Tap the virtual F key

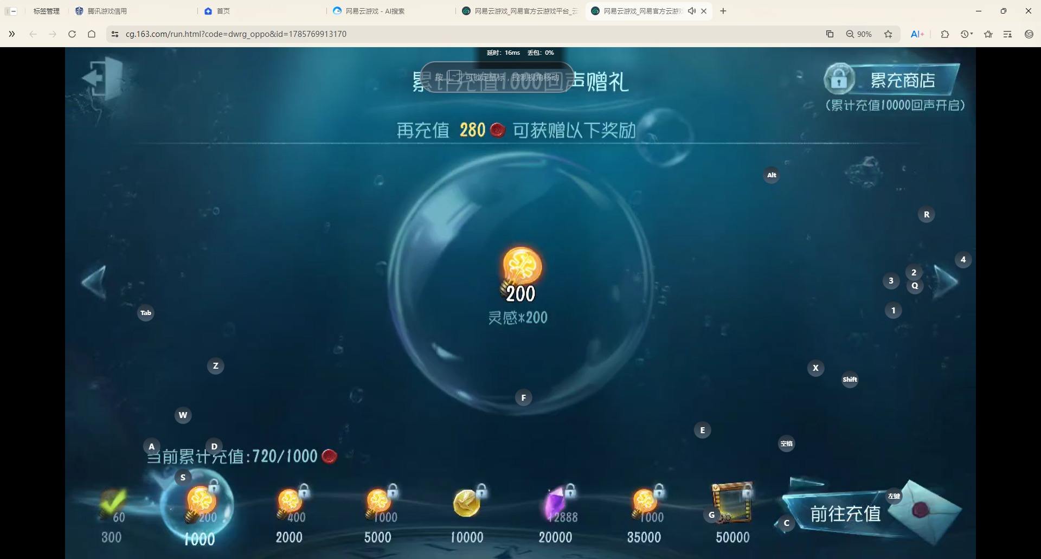pos(524,398)
